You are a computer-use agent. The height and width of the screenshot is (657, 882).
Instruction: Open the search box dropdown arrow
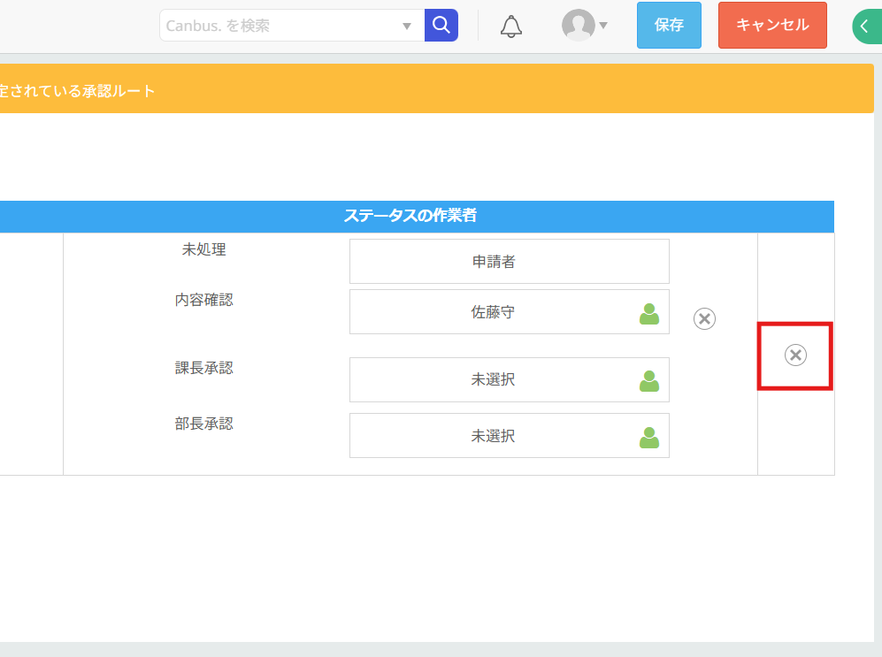(407, 26)
